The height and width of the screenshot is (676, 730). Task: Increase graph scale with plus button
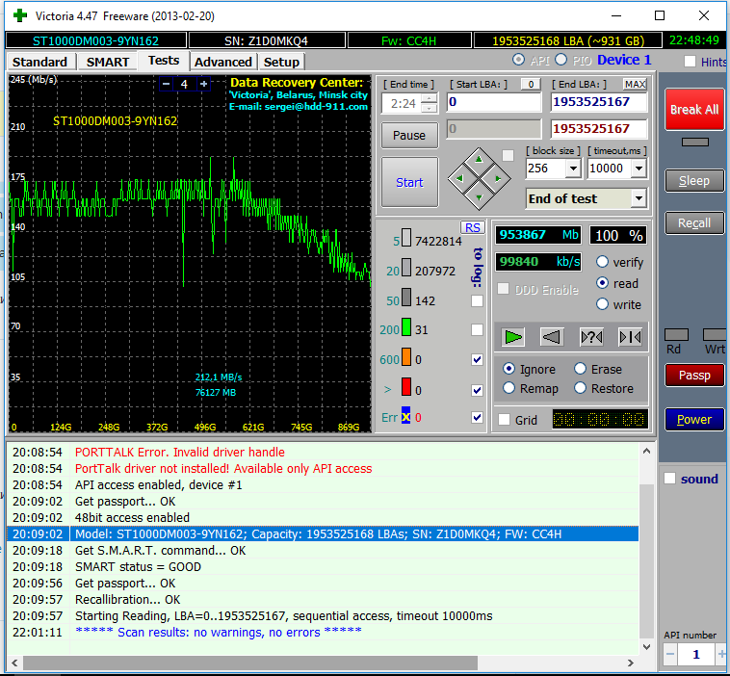[x=203, y=84]
